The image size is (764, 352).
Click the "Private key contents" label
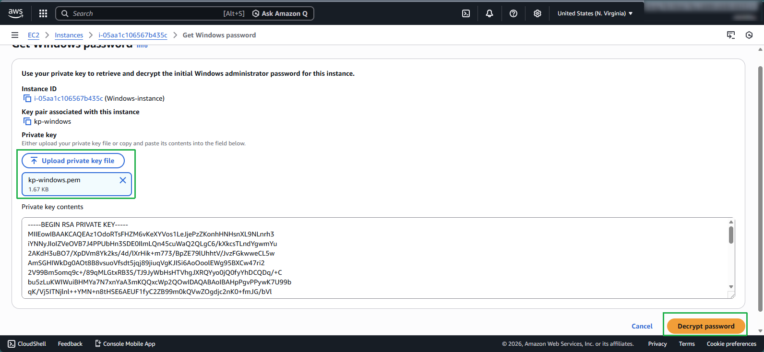[52, 207]
